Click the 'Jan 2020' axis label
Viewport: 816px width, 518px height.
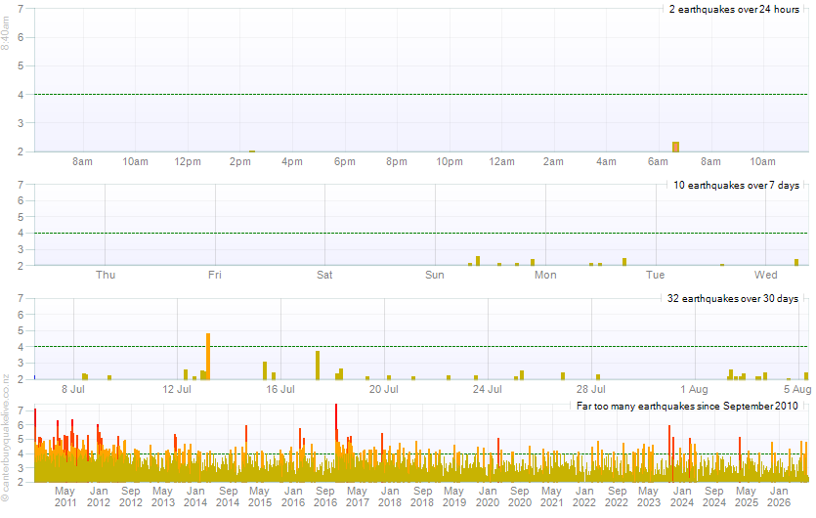(488, 496)
